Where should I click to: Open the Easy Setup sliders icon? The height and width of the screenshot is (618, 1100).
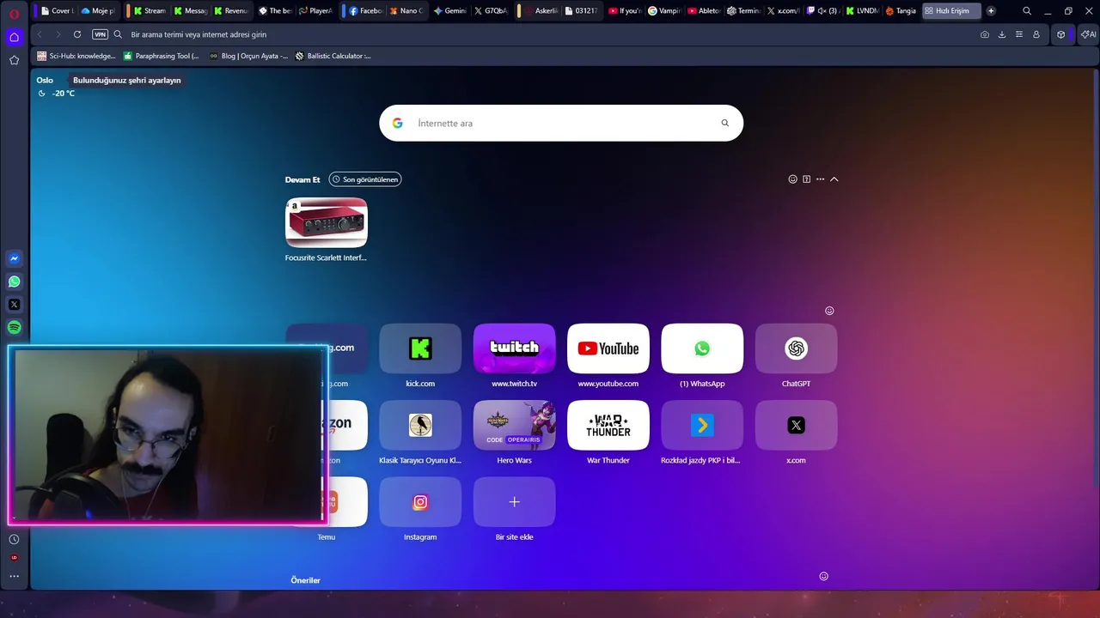pyautogui.click(x=1018, y=34)
